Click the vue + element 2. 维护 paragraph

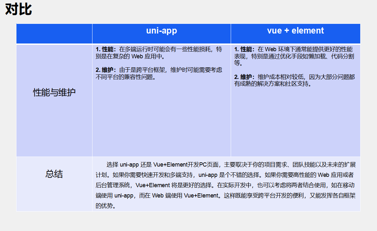295,80
